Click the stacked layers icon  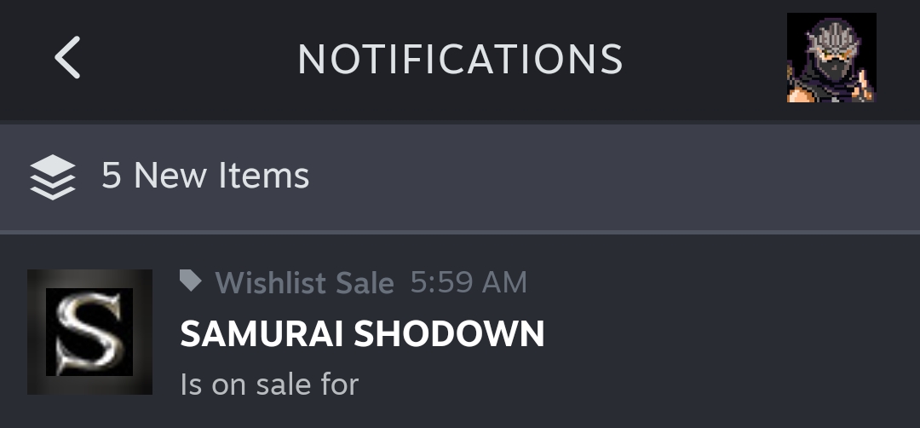[x=53, y=176]
